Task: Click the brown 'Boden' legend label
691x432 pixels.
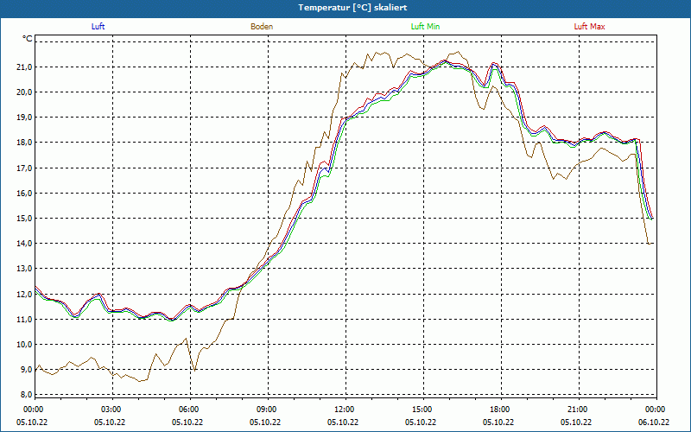Action: pyautogui.click(x=262, y=27)
